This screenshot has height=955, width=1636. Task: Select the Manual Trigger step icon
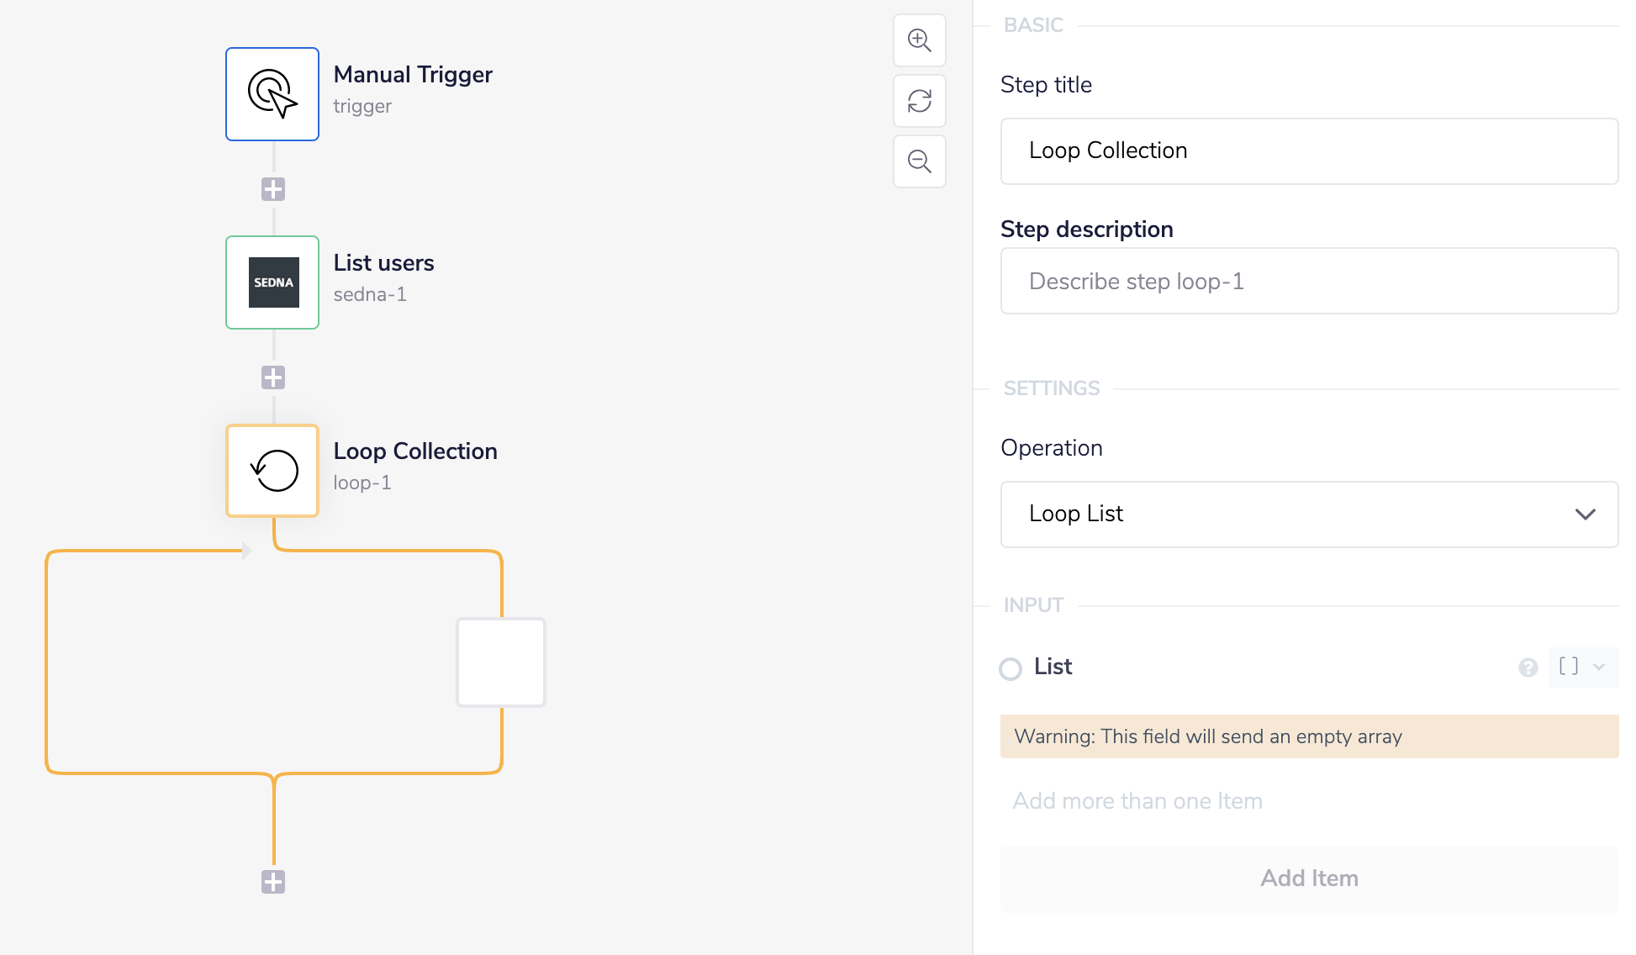[272, 94]
